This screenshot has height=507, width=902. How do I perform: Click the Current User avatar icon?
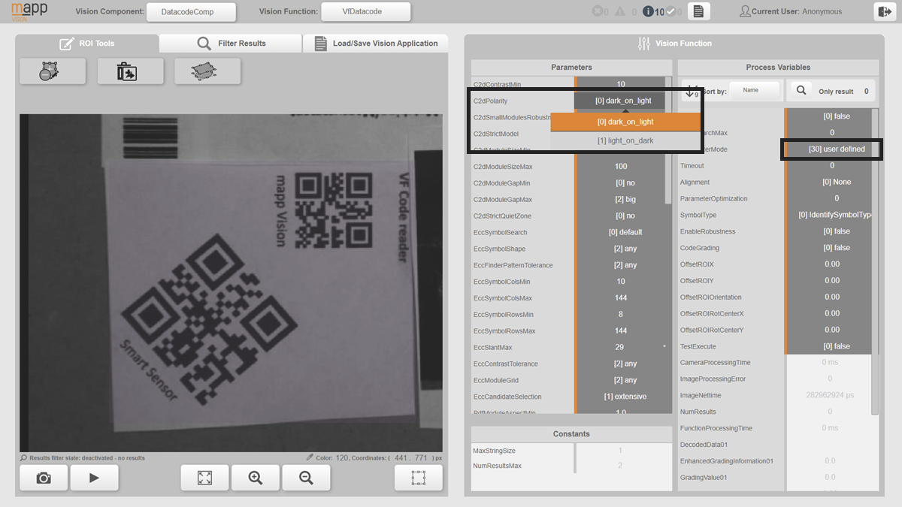(x=745, y=11)
